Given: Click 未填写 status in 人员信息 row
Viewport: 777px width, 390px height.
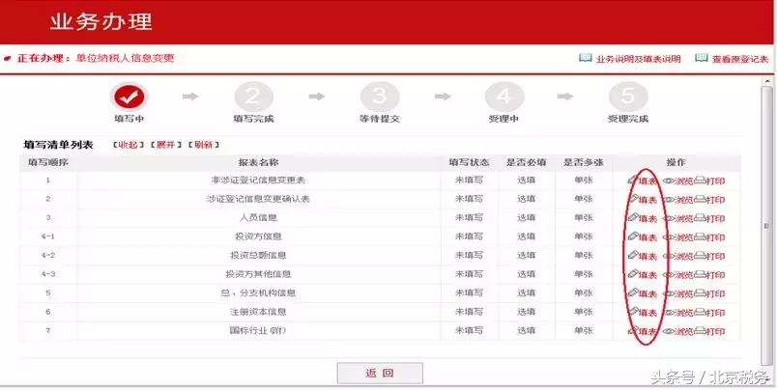Looking at the screenshot, I should coord(469,218).
